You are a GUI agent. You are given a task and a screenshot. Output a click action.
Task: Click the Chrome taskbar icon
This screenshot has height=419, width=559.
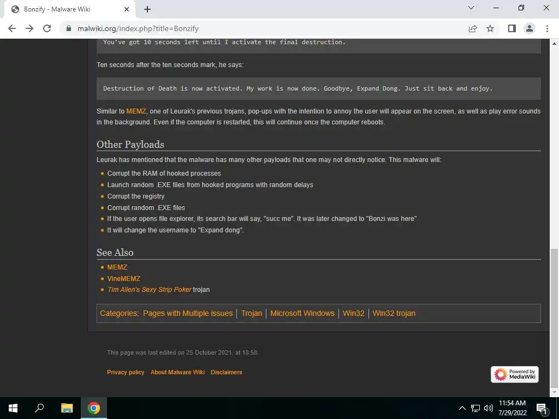[94, 408]
